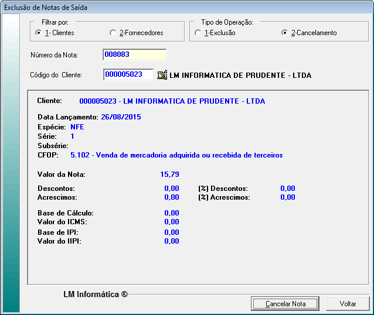Click the CFOP 5.102 description text
Image resolution: width=374 pixels, height=315 pixels.
click(x=176, y=155)
